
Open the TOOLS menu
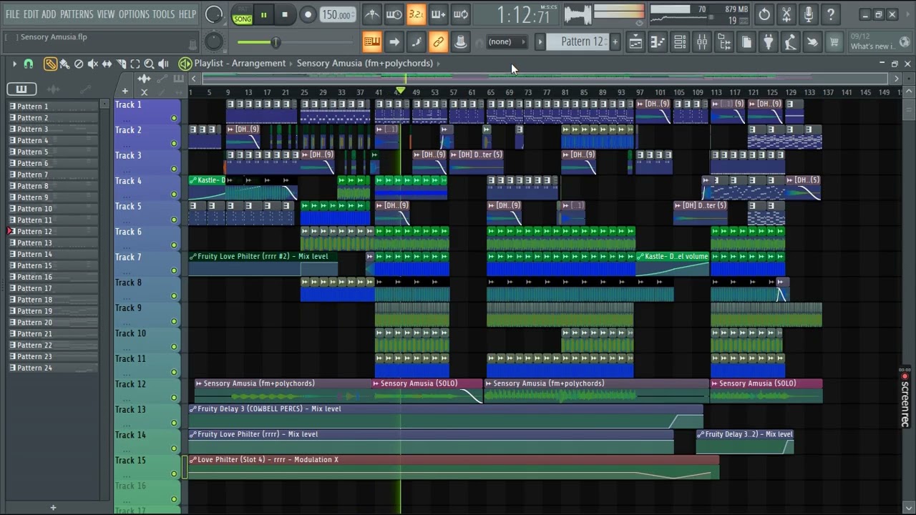[x=163, y=14]
